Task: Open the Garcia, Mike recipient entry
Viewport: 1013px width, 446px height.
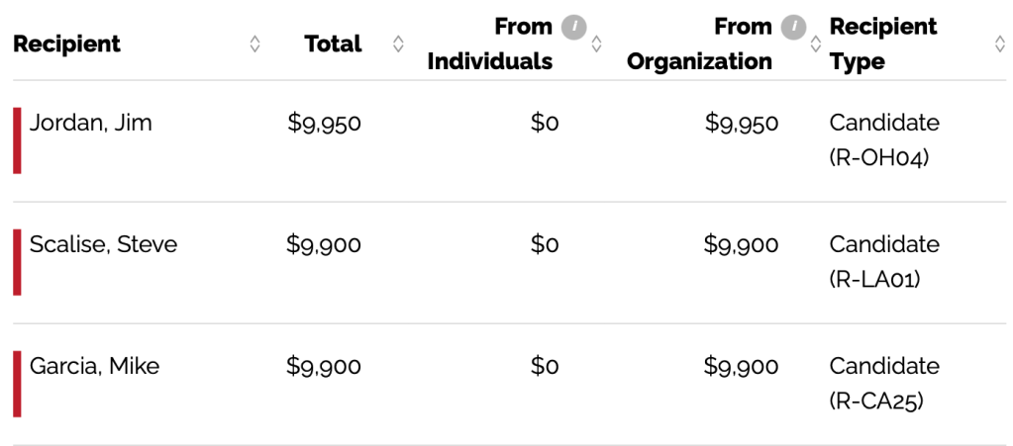Action: coord(95,366)
